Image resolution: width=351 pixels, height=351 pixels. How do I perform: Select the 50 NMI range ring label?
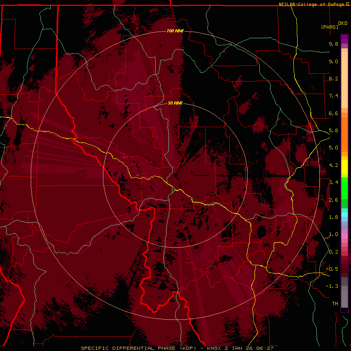[x=175, y=103]
